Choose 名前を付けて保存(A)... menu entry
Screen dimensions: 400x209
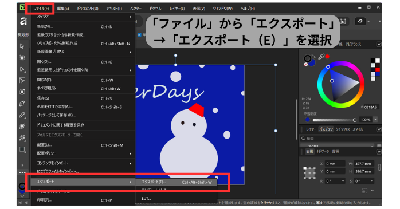click(83, 107)
